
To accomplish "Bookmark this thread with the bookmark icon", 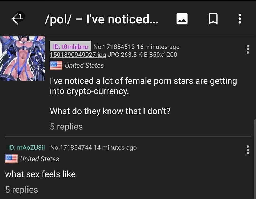I will click(213, 19).
